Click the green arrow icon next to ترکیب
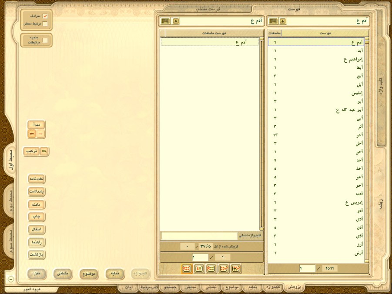392x294 pixels. point(44,151)
